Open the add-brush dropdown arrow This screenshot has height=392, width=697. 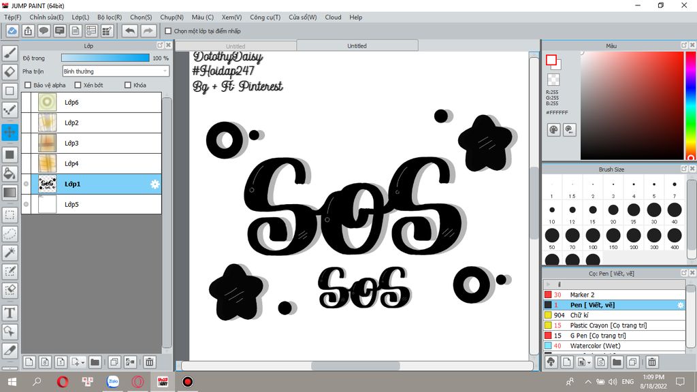(589, 363)
